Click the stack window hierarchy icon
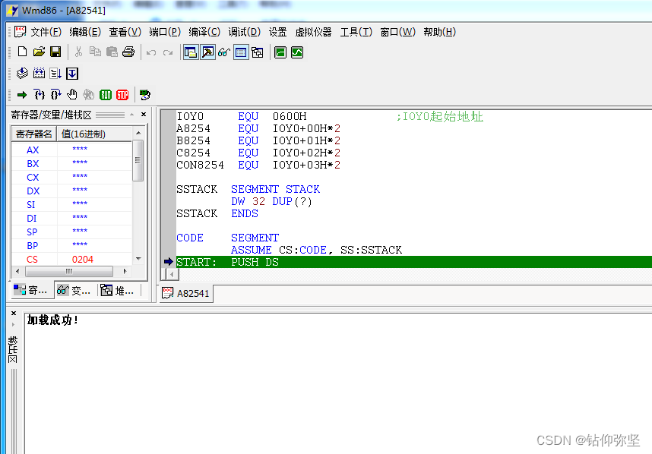The image size is (652, 454). point(258,52)
